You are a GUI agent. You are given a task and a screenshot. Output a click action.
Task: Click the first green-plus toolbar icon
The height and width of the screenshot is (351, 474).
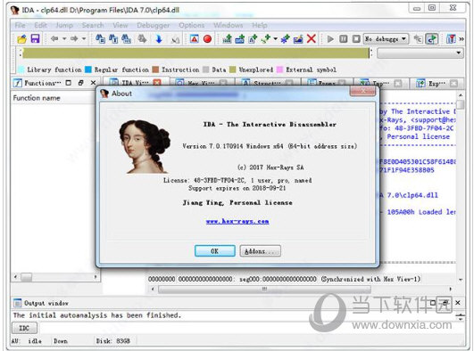[227, 39]
